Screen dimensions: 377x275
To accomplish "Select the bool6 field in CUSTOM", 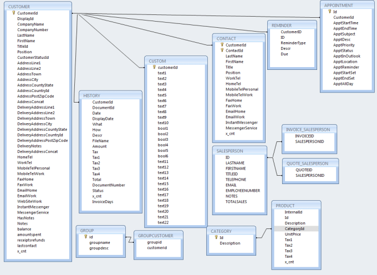I will tap(163, 156).
